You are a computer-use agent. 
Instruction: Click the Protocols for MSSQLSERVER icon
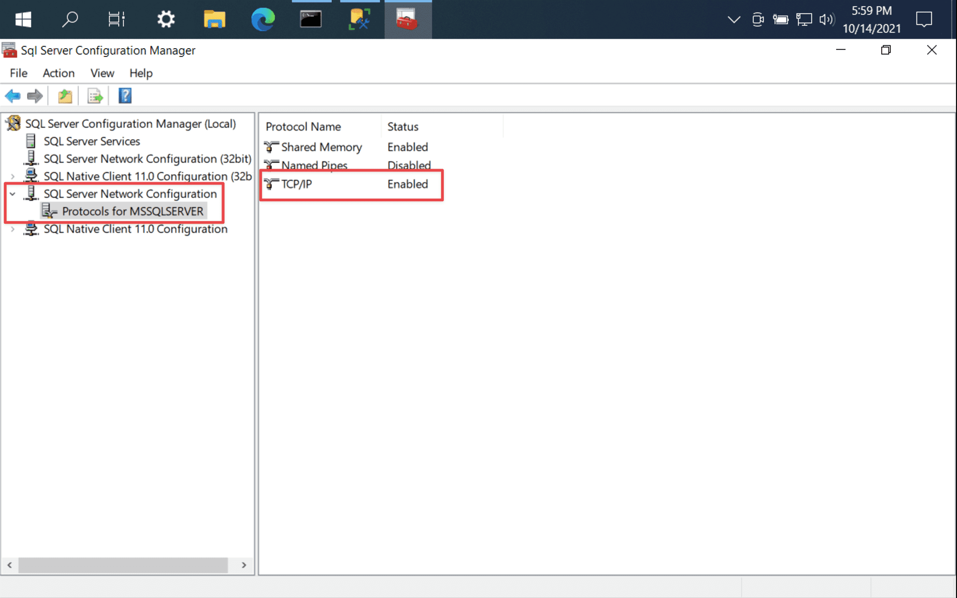pyautogui.click(x=50, y=211)
